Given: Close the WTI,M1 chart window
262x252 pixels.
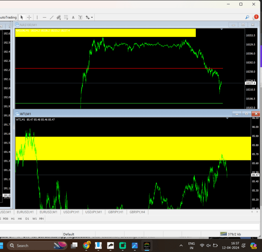Looking at the screenshot, I should coord(256,114).
